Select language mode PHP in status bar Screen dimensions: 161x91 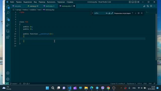click(150, 83)
